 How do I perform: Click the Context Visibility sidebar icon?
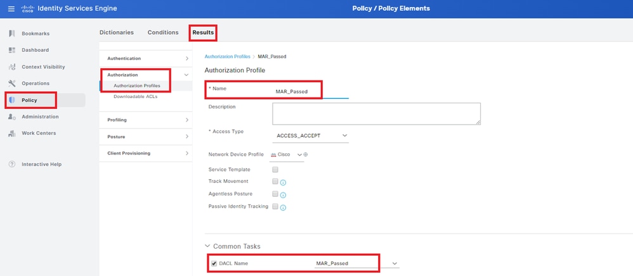pos(11,67)
